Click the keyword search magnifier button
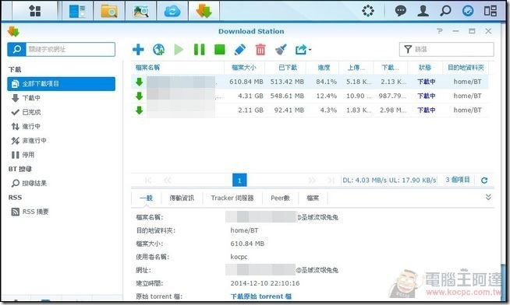The height and width of the screenshot is (305, 510). click(x=16, y=49)
